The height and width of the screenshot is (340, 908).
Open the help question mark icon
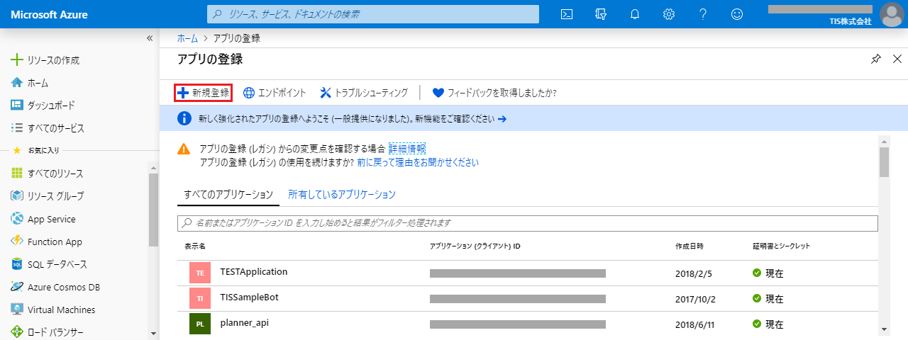pyautogui.click(x=703, y=14)
